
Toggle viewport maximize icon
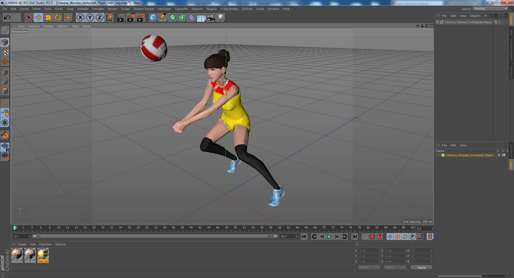pos(431,26)
